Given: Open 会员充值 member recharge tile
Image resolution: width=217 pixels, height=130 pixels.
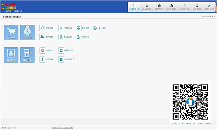Looking at the screenshot, I should pos(28,55).
